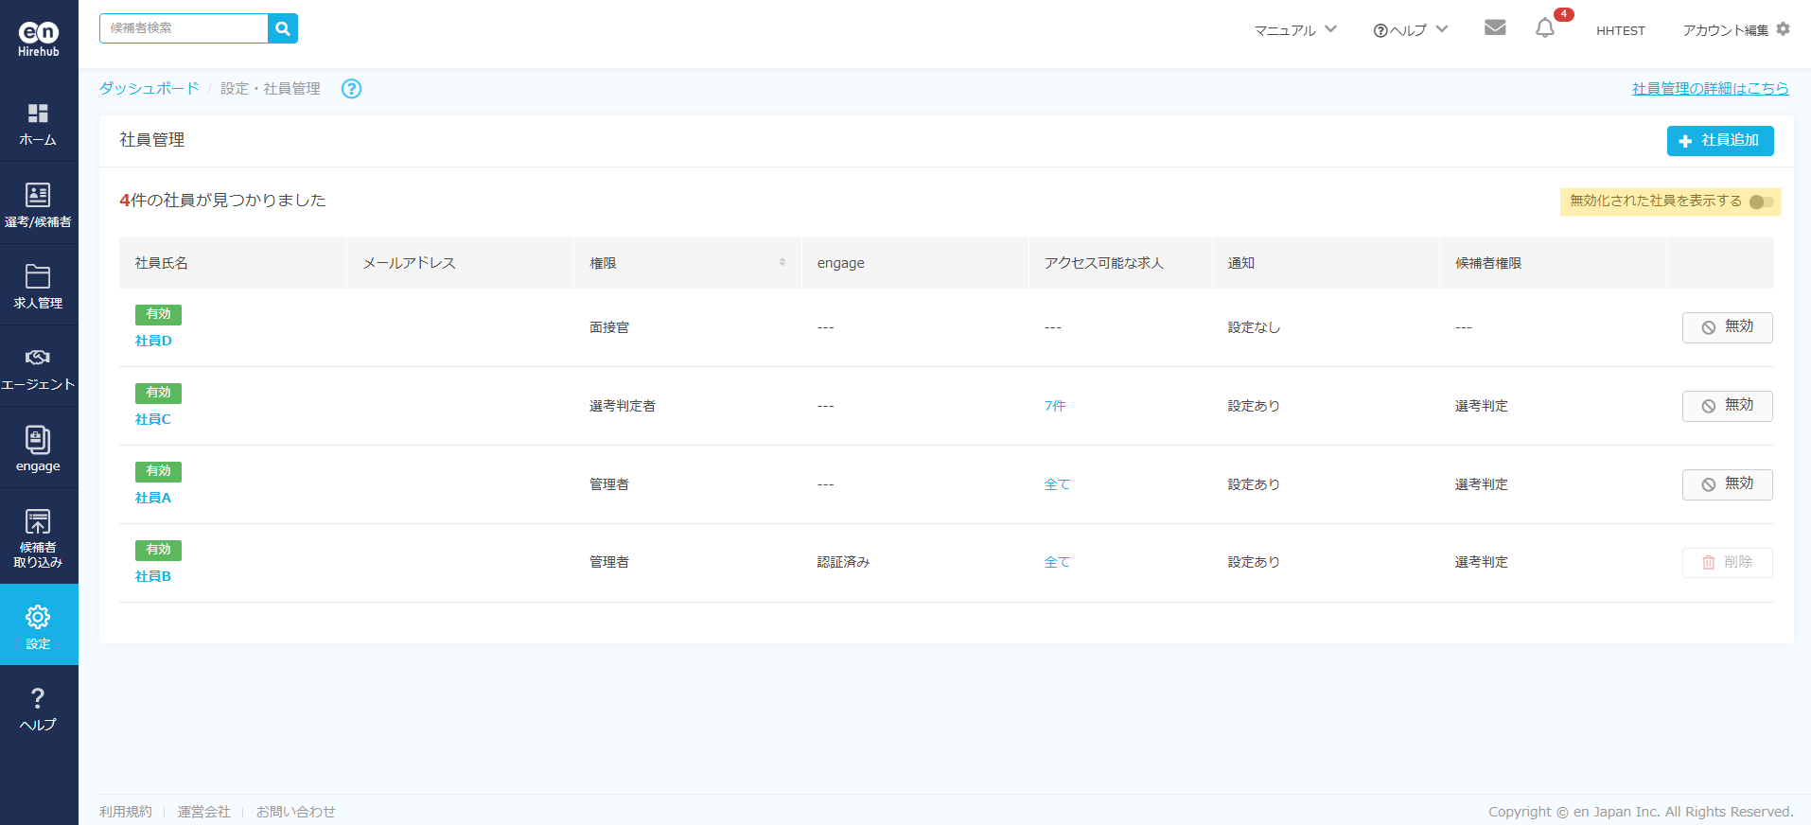Open the 社員C employee name link
This screenshot has height=825, width=1811.
coord(153,419)
